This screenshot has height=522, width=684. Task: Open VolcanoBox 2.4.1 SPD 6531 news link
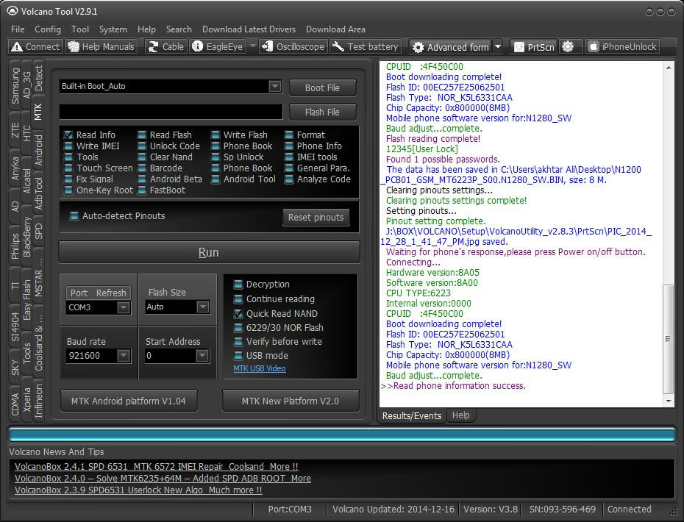pos(157,467)
